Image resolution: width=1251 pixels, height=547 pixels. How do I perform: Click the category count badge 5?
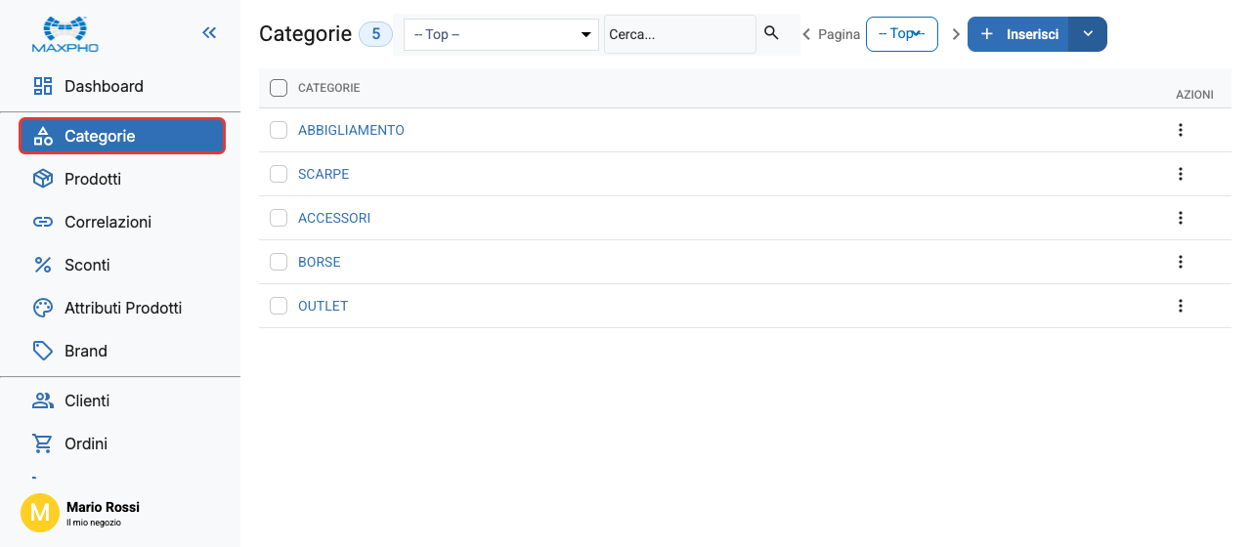click(375, 34)
